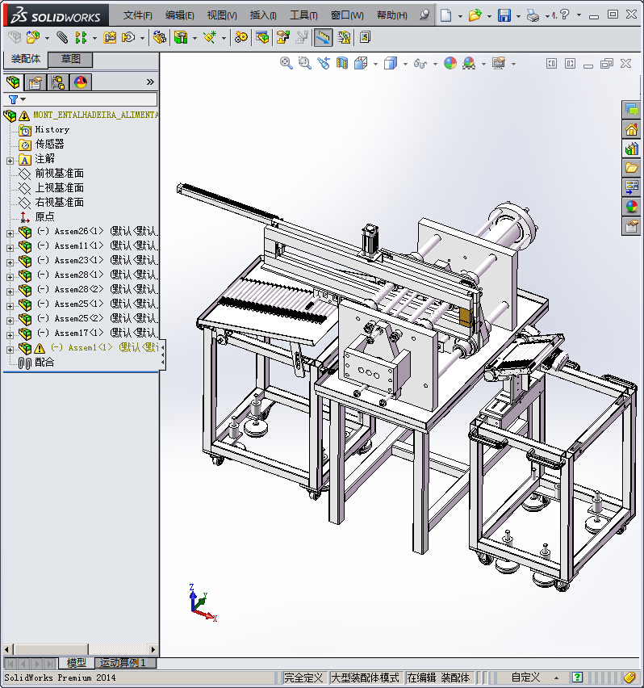
Task: Click the Bill of Materials icon
Action: click(262, 38)
